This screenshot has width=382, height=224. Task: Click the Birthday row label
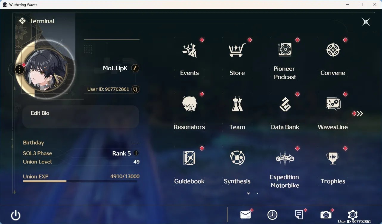[33, 143]
